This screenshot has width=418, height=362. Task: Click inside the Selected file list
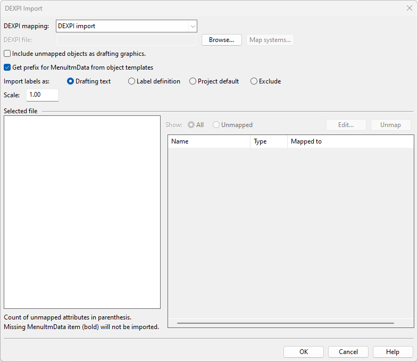pyautogui.click(x=82, y=212)
